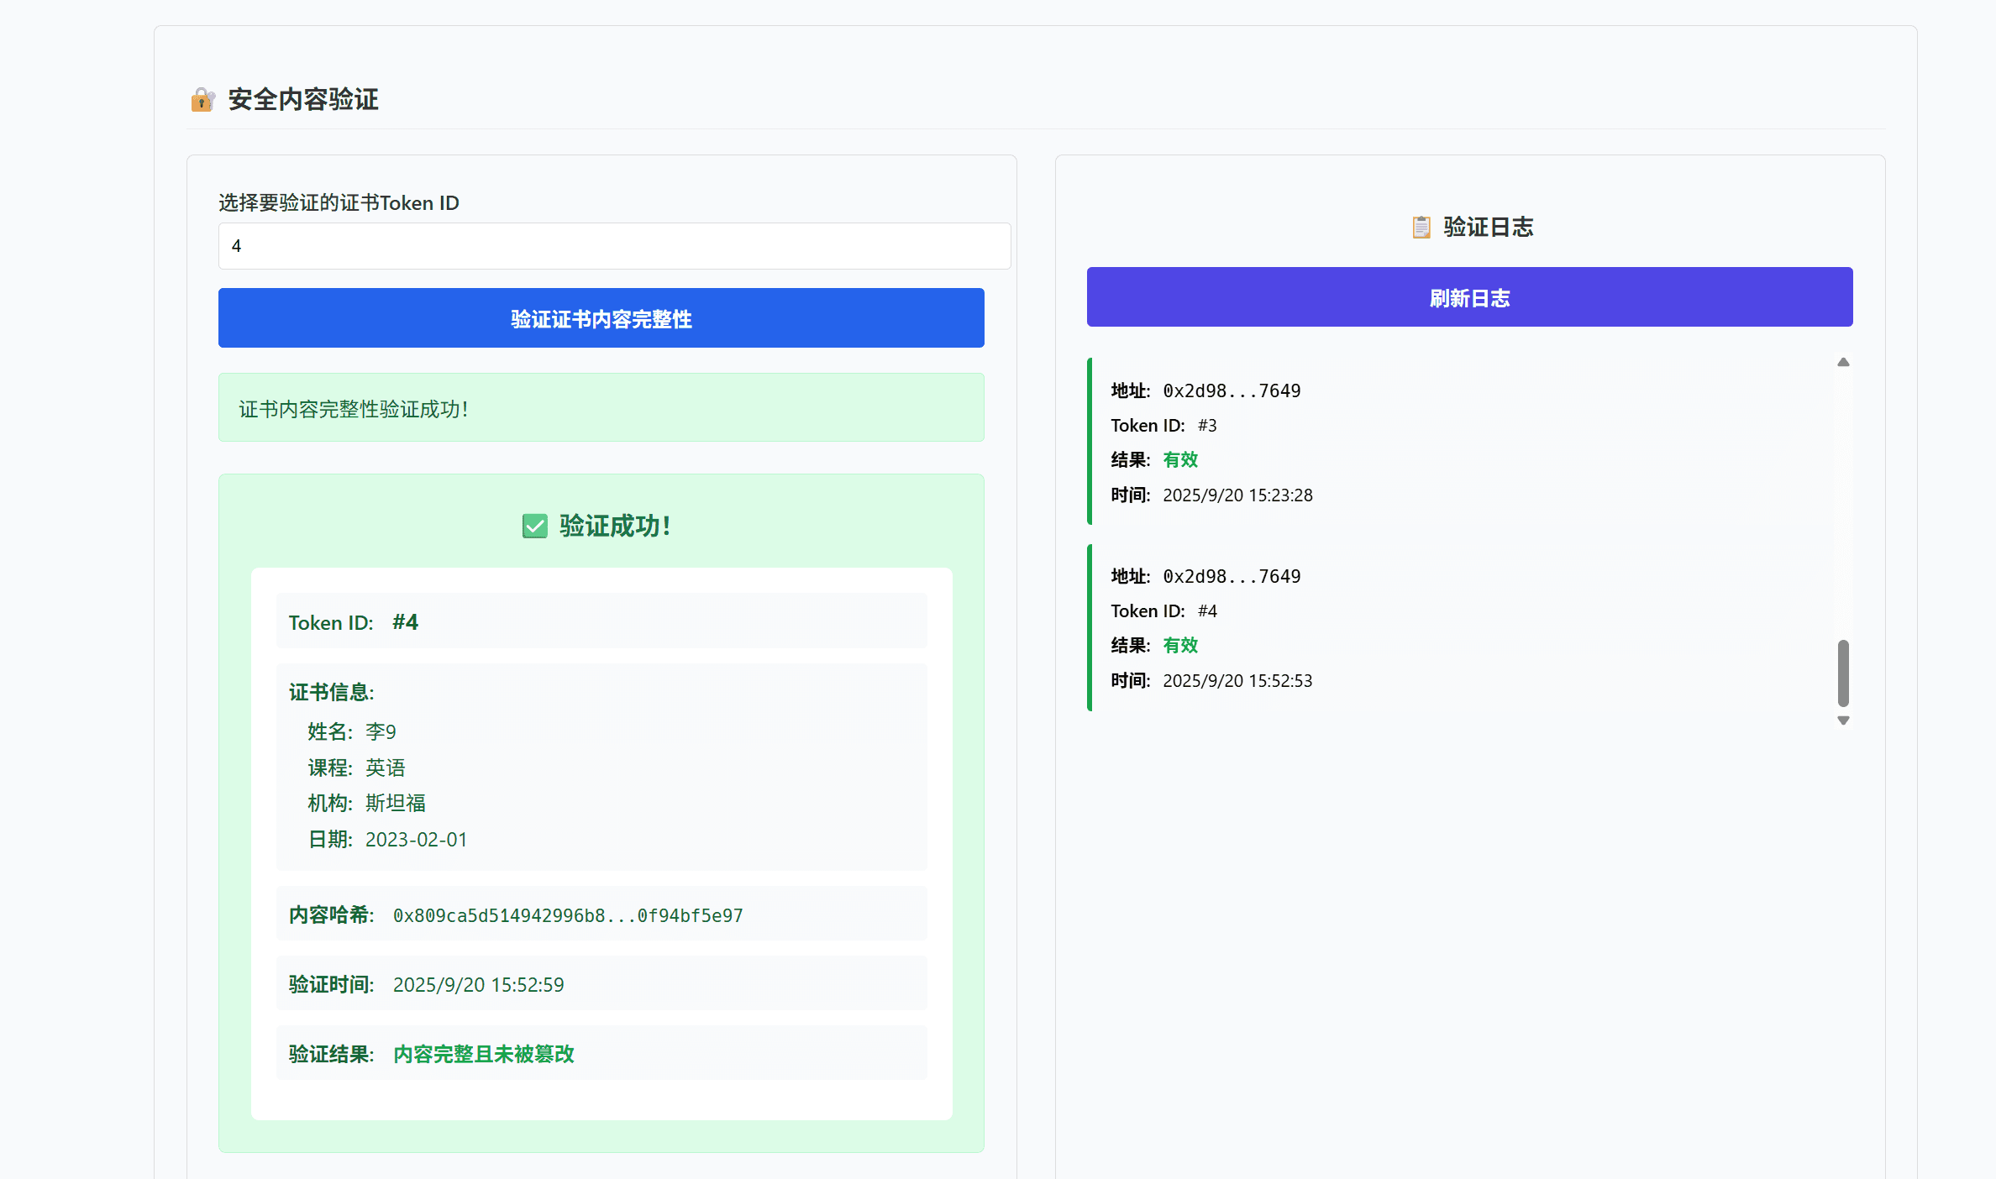Click the scroll-down arrow in the log panel
Viewport: 1996px width, 1179px height.
click(x=1843, y=720)
